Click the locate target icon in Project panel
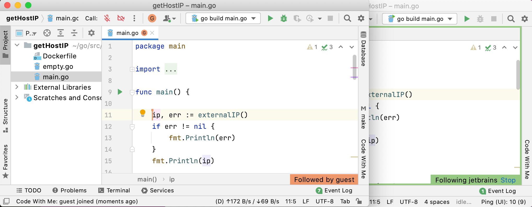The width and height of the screenshot is (532, 207). tap(47, 33)
